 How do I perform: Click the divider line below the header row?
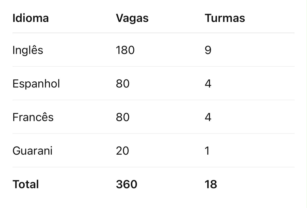[x=153, y=33]
